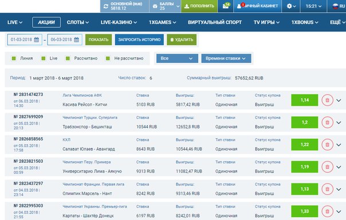Click the 1,22 odds box
This screenshot has height=220, width=346.
(x=305, y=145)
